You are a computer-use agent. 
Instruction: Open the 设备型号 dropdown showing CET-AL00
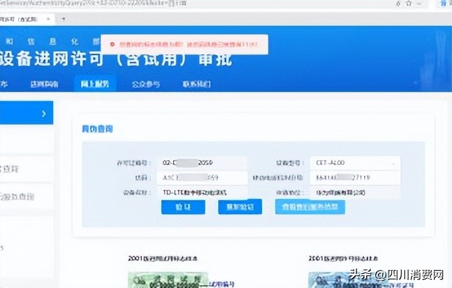pos(355,163)
